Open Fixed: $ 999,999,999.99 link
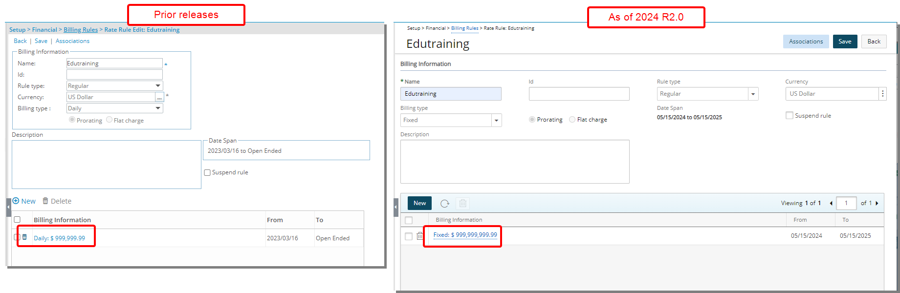 tap(465, 235)
